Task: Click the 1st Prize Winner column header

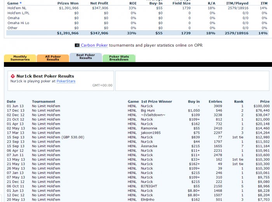Action: point(157,101)
